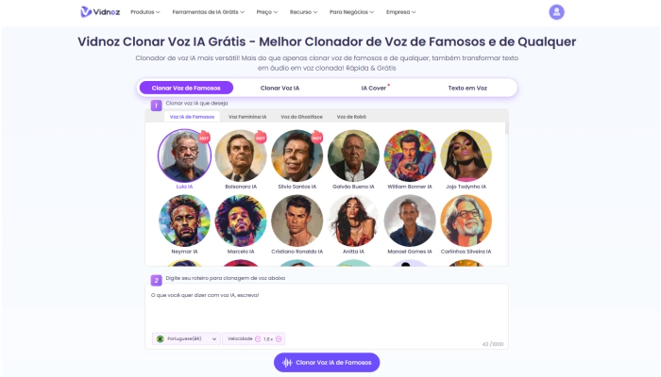Select the Jojo Todynho IA avatar
This screenshot has height=377, width=661.
pos(466,156)
